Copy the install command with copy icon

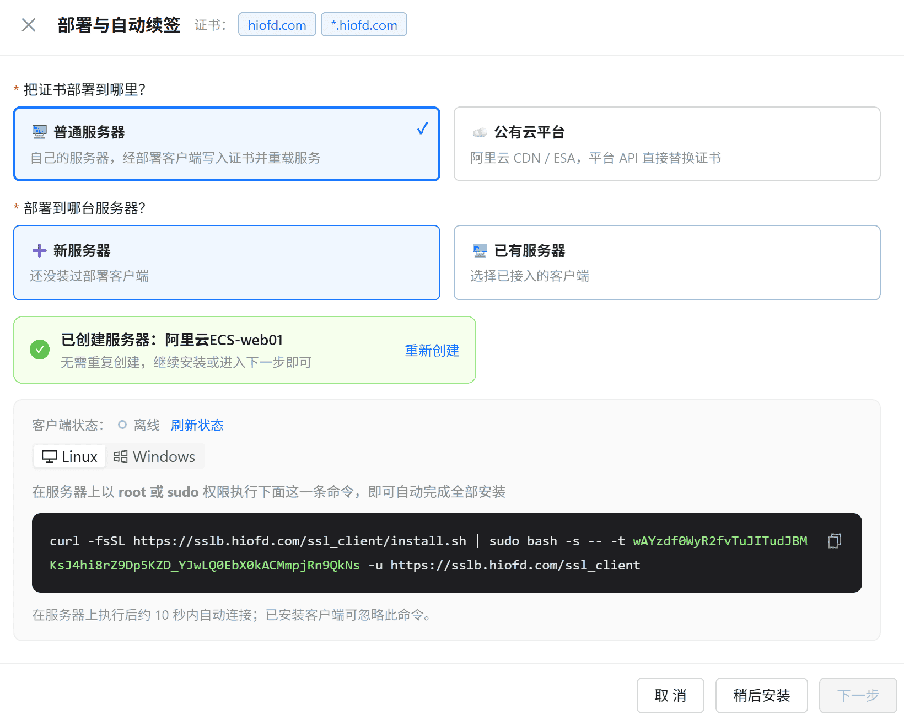[835, 541]
